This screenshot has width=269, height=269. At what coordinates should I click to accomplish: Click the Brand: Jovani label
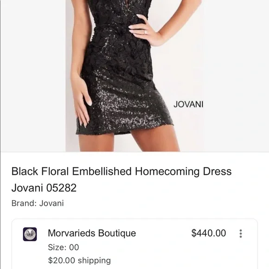[38, 203]
